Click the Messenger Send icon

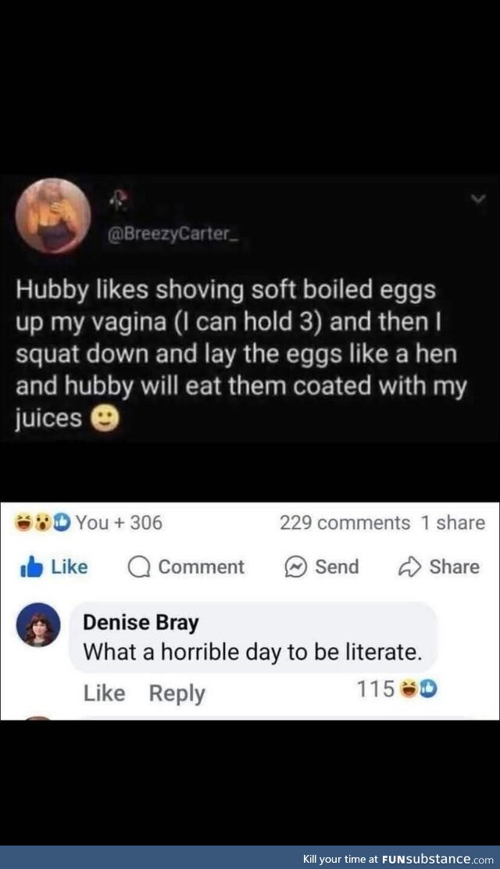pyautogui.click(x=296, y=567)
